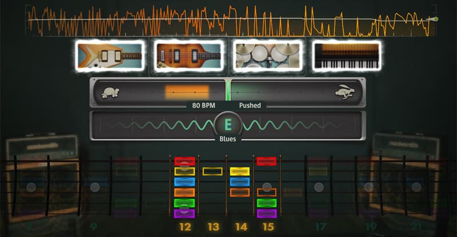The height and width of the screenshot is (237, 457).
Task: Click fret number 13
Action: click(213, 227)
